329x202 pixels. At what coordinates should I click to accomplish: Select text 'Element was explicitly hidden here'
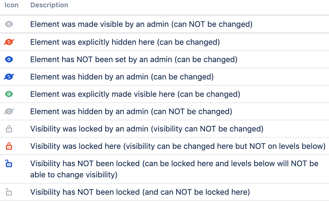tap(92, 42)
